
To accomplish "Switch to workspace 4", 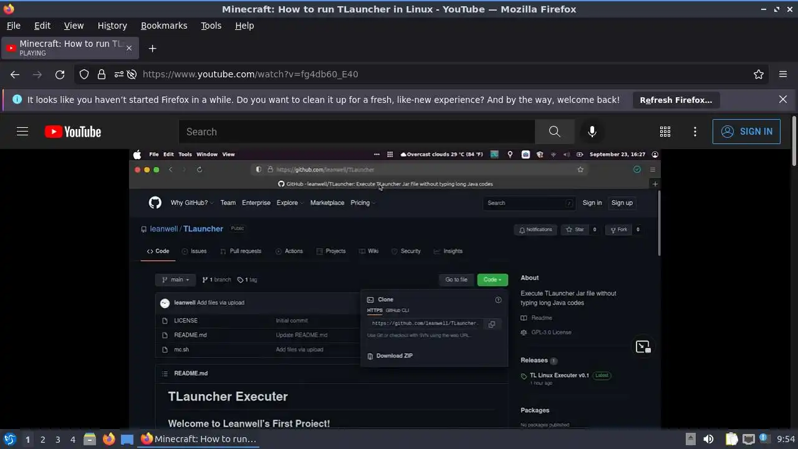I will (x=72, y=439).
